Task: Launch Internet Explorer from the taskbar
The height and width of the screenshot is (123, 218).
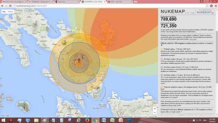Action: pos(78,120)
